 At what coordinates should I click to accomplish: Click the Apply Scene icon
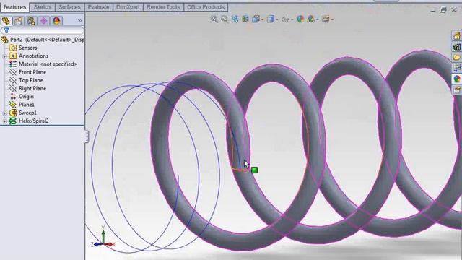point(311,19)
